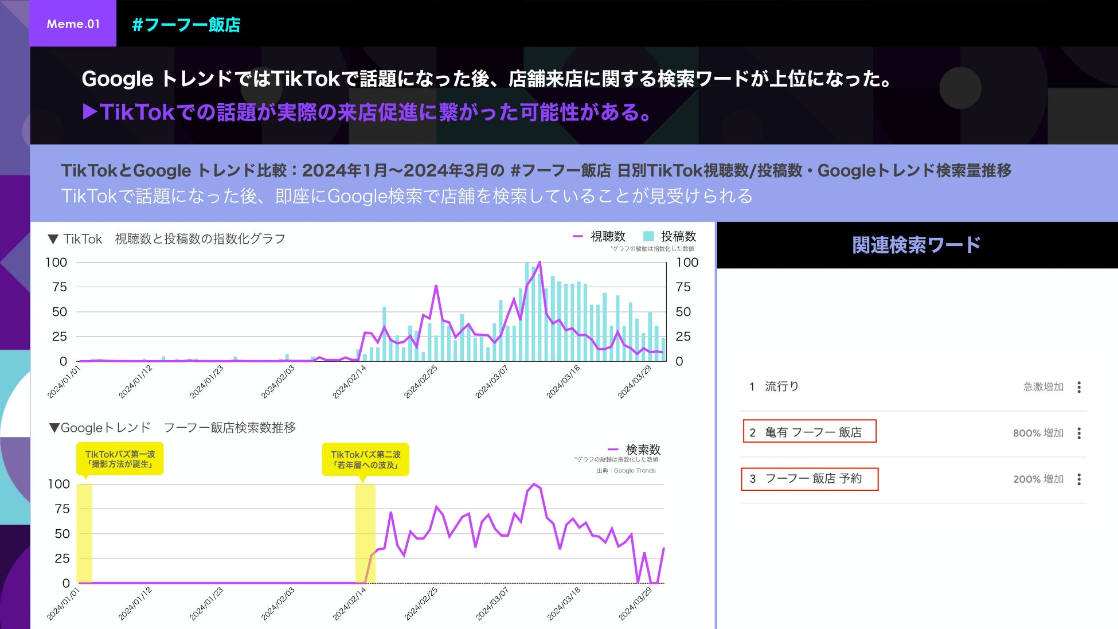
Task: Select the Meme.01 tab label
Action: click(x=73, y=24)
